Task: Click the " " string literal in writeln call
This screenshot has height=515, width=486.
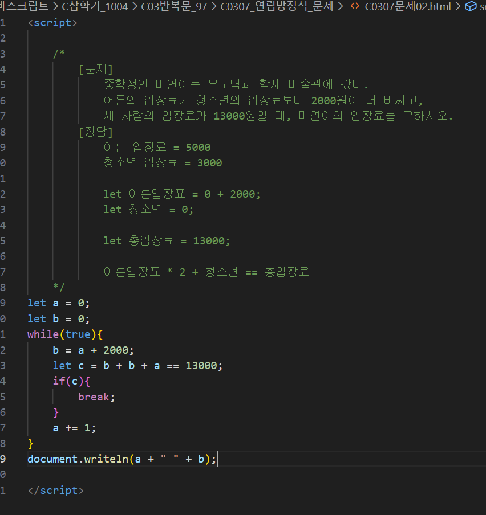Action: [x=169, y=459]
